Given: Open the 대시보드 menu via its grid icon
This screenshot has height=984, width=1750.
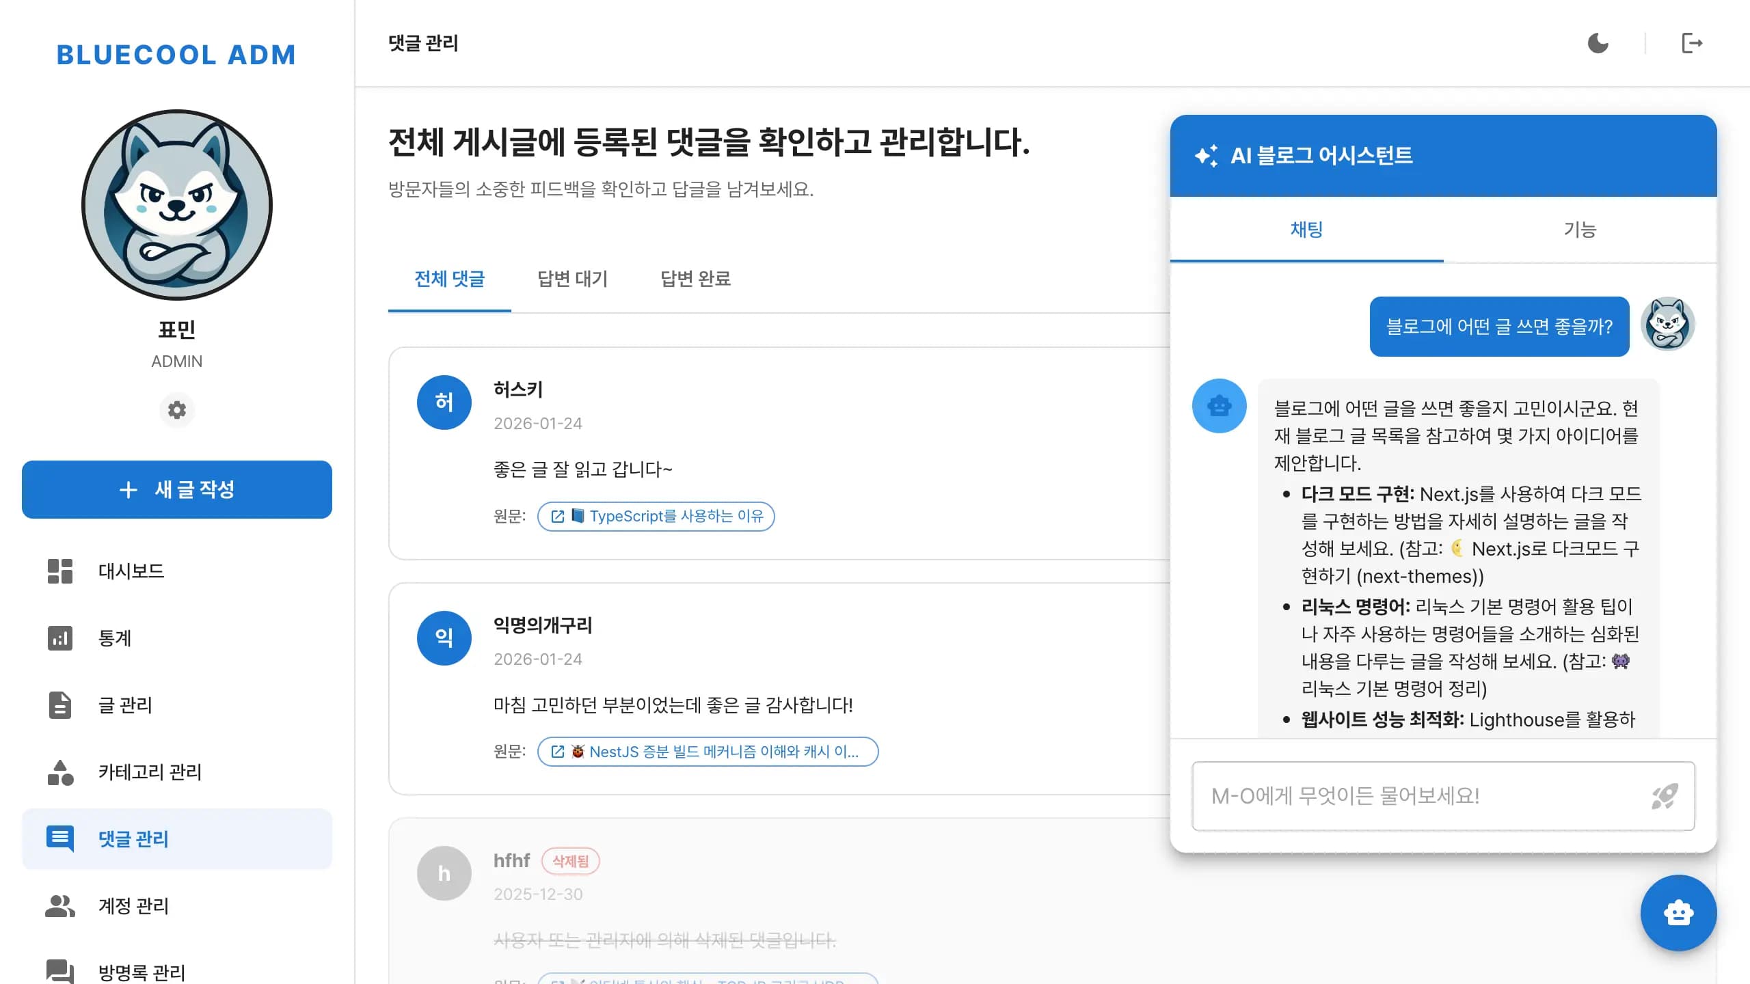Looking at the screenshot, I should [x=59, y=571].
